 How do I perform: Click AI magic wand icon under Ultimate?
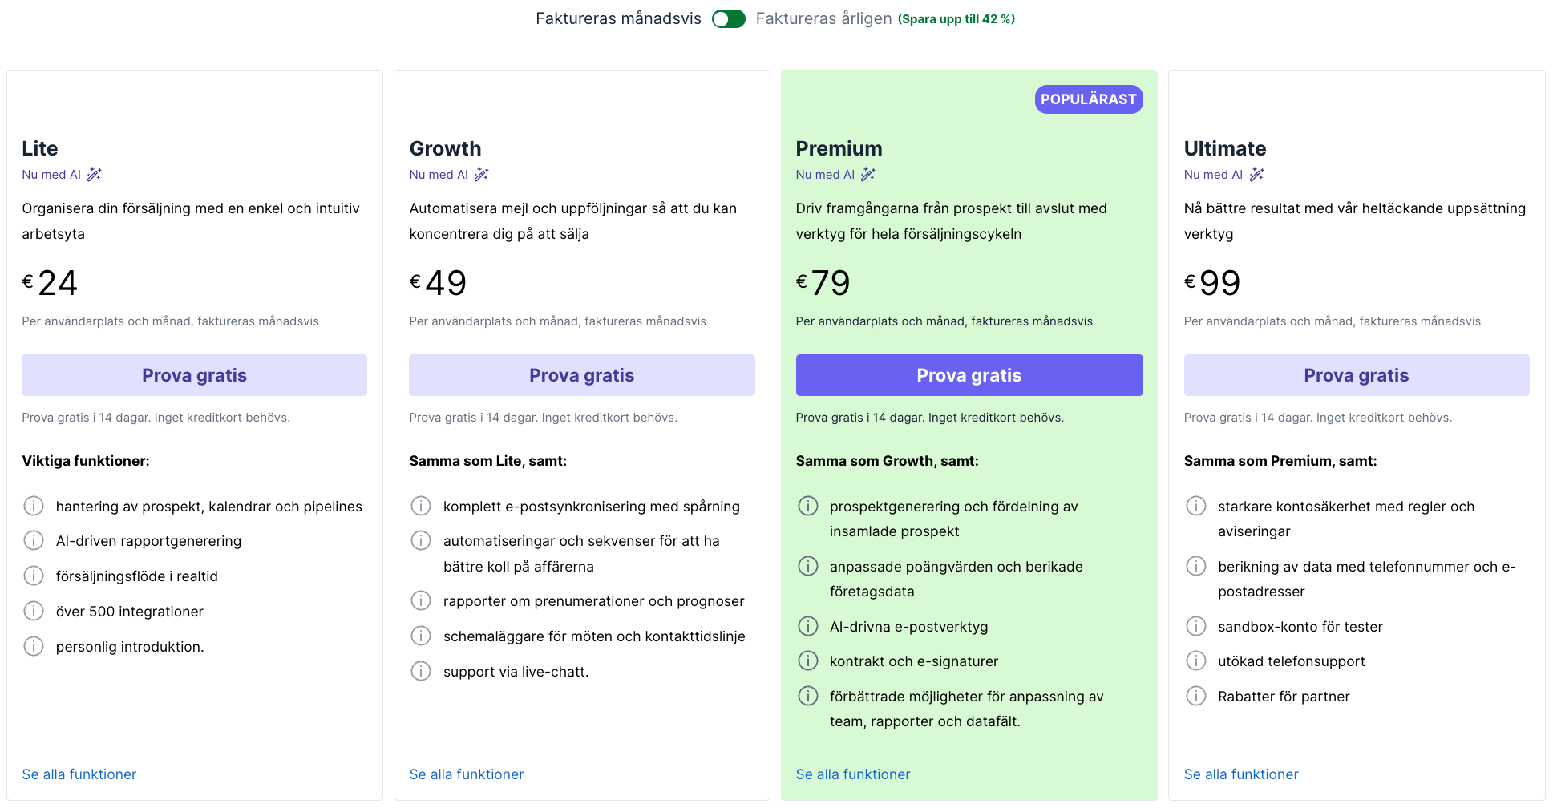pos(1256,175)
